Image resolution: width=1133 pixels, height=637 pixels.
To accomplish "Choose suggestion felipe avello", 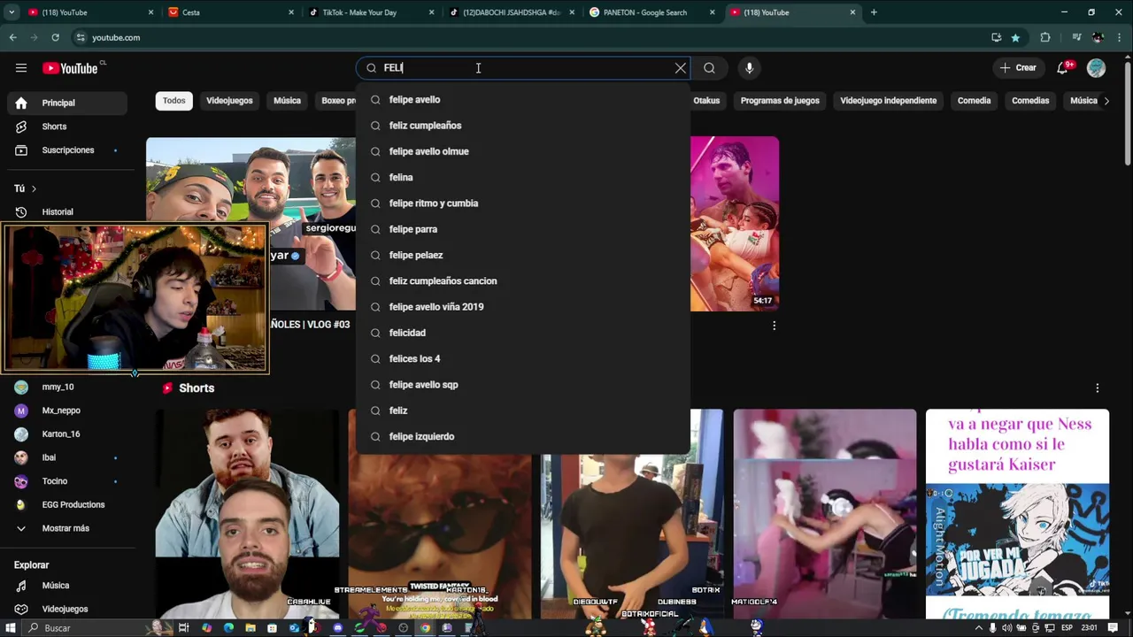I will 522,100.
